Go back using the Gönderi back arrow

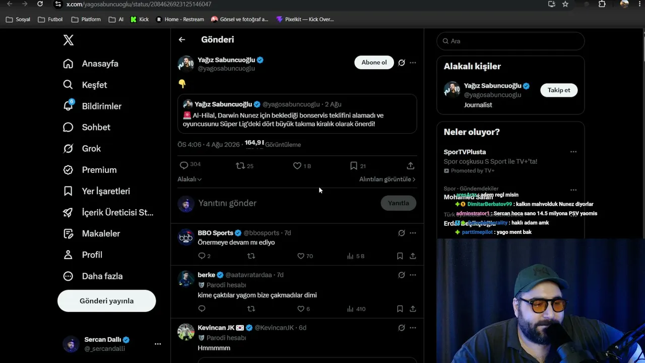(x=182, y=39)
